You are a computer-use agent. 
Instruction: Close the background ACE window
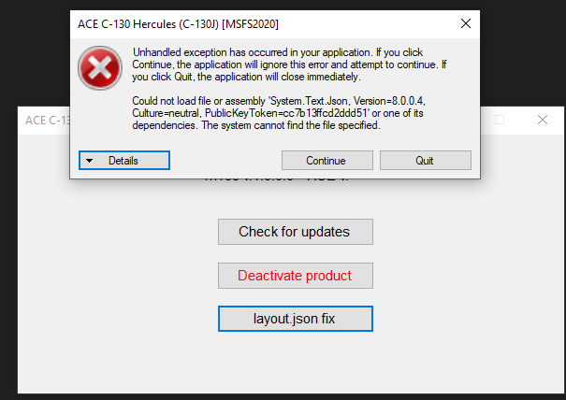pyautogui.click(x=543, y=121)
